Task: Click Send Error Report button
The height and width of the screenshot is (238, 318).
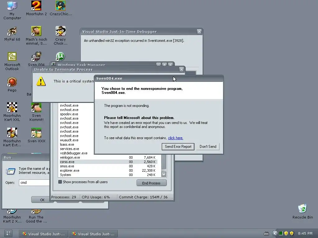Action: (178, 147)
